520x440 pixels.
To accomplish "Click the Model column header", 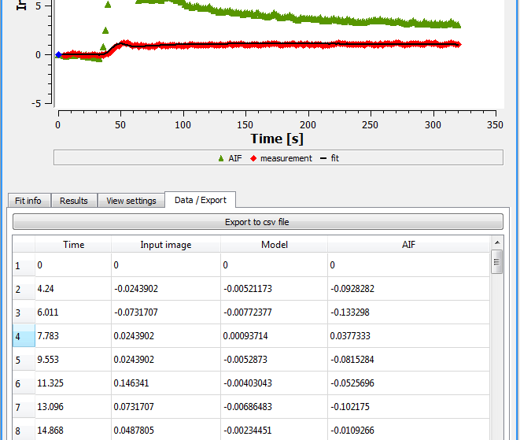I will point(275,245).
